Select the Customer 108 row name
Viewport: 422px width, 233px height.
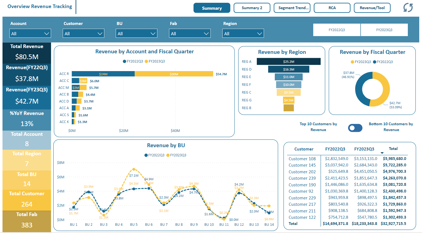[x=302, y=159]
